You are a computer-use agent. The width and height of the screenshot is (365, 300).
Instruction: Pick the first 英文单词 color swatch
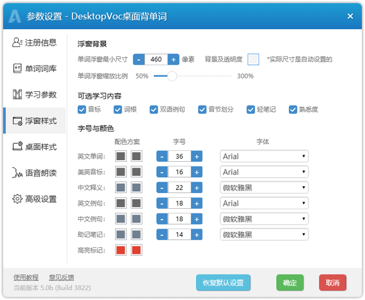[x=121, y=156]
